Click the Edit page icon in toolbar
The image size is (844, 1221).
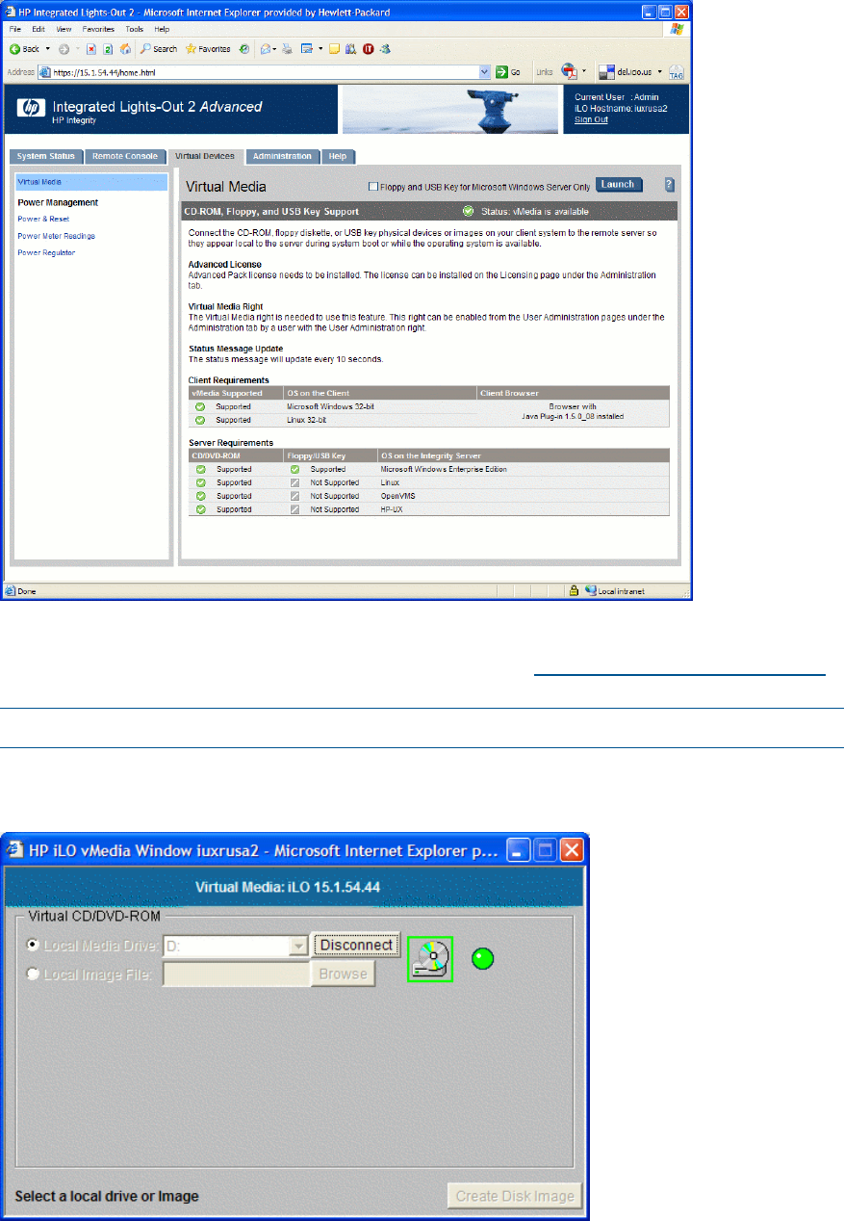coord(307,48)
